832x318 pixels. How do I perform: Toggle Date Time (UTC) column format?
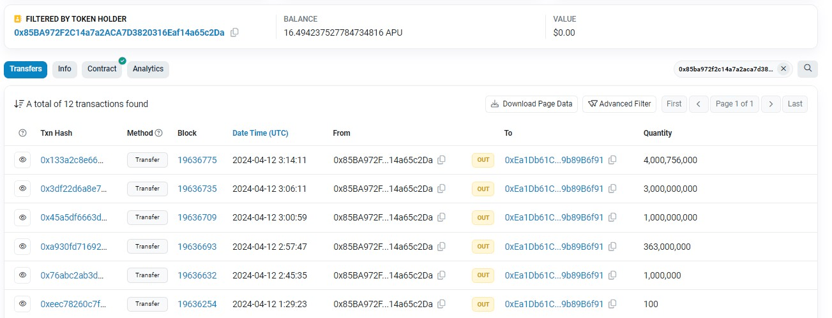260,133
